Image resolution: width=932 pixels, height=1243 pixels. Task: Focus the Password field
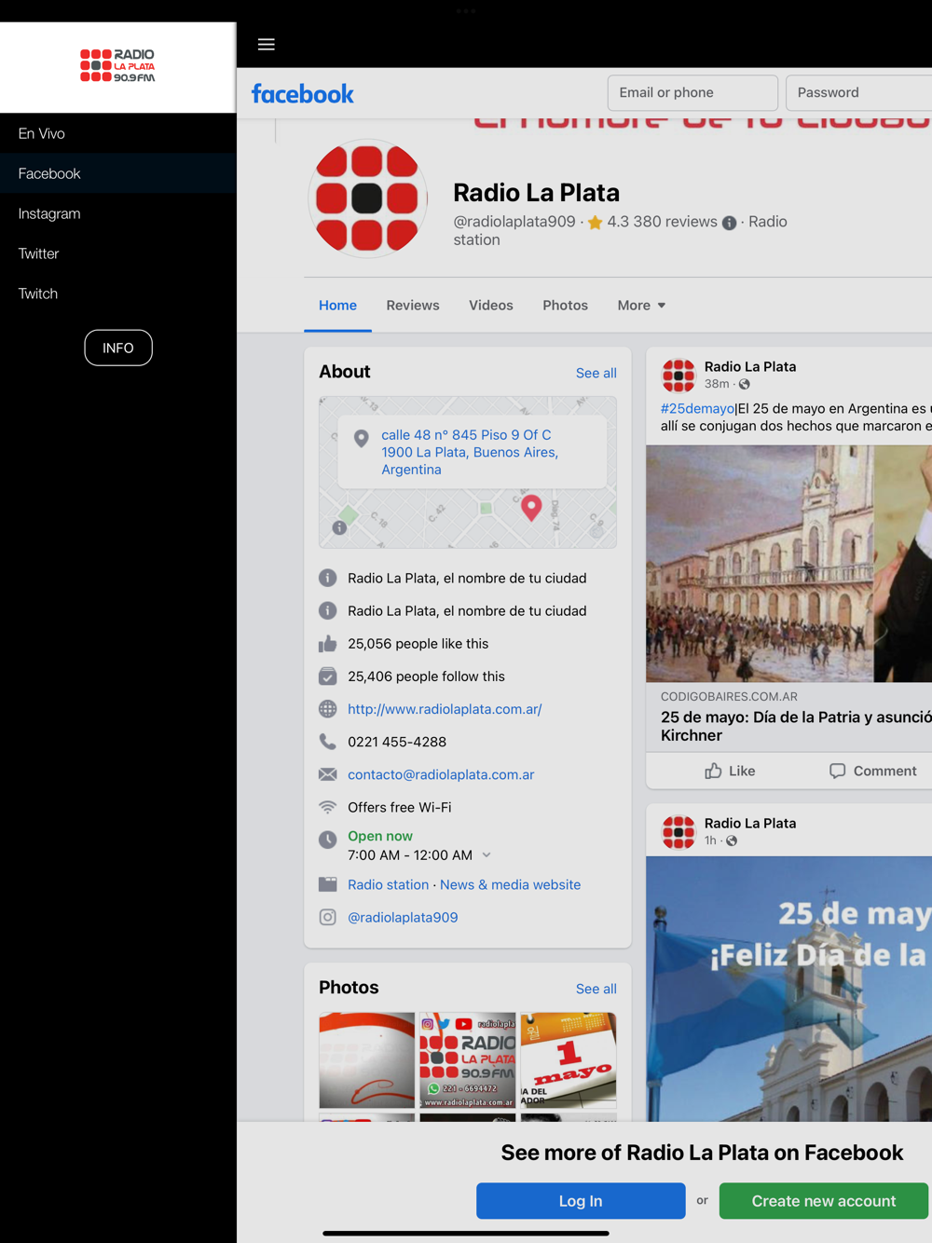[858, 92]
